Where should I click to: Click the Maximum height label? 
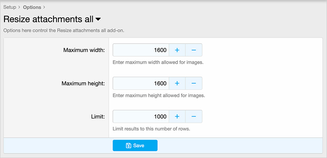[x=83, y=83]
